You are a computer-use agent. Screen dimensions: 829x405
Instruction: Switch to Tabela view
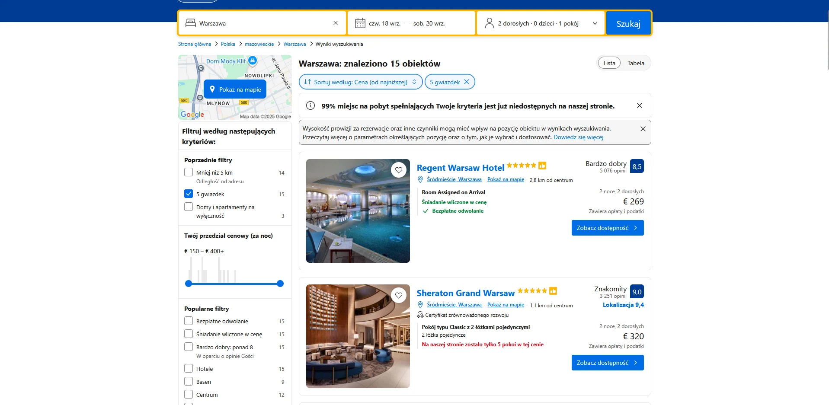636,63
